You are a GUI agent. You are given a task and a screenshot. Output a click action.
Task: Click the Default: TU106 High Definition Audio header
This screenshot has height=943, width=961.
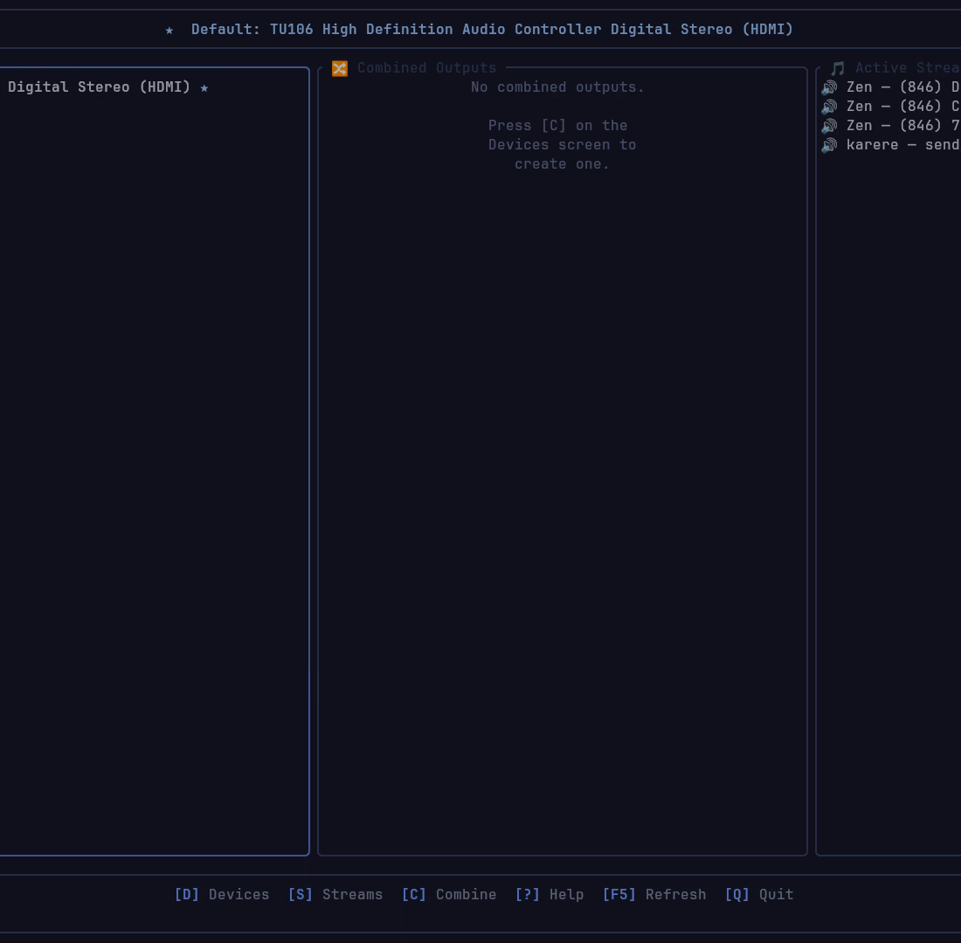pos(492,30)
